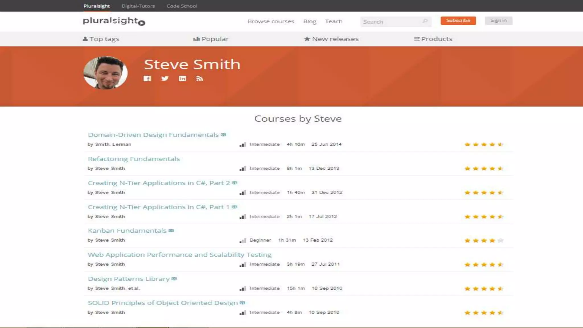Click closed-caption icon beside Design Patterns Library
Screen dimensions: 583x328
(174, 279)
